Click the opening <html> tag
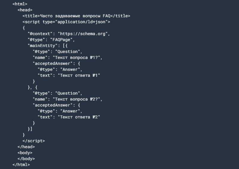The height and width of the screenshot is (169, 239). coord(20,4)
